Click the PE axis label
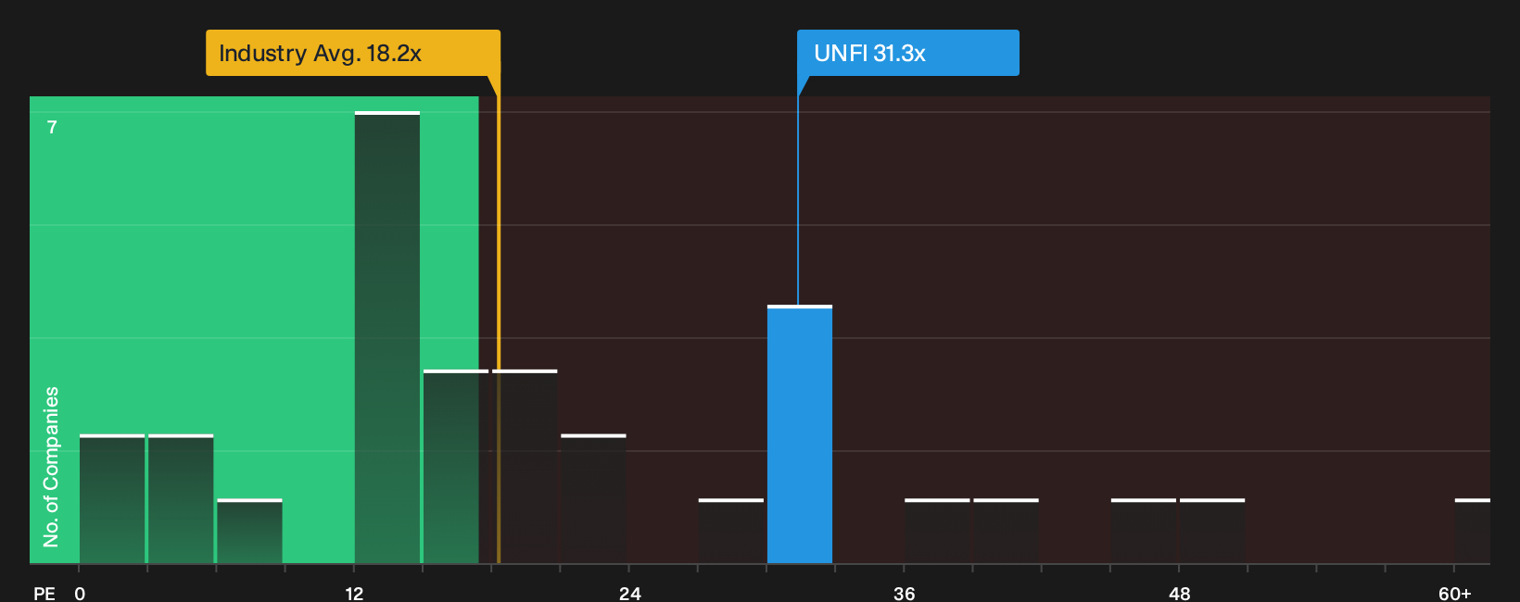Screen dimensions: 1520x602 click(44, 594)
